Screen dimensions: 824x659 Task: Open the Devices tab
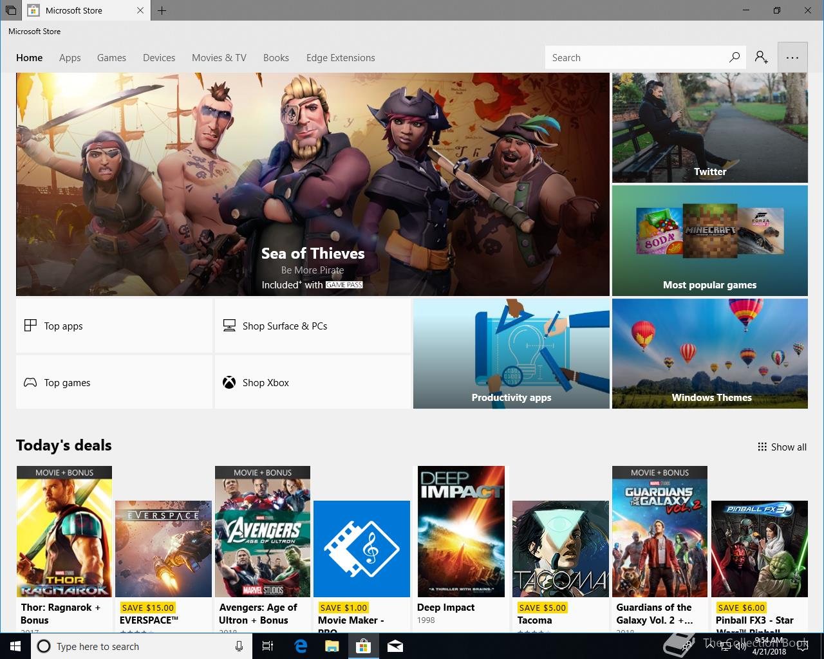tap(159, 57)
